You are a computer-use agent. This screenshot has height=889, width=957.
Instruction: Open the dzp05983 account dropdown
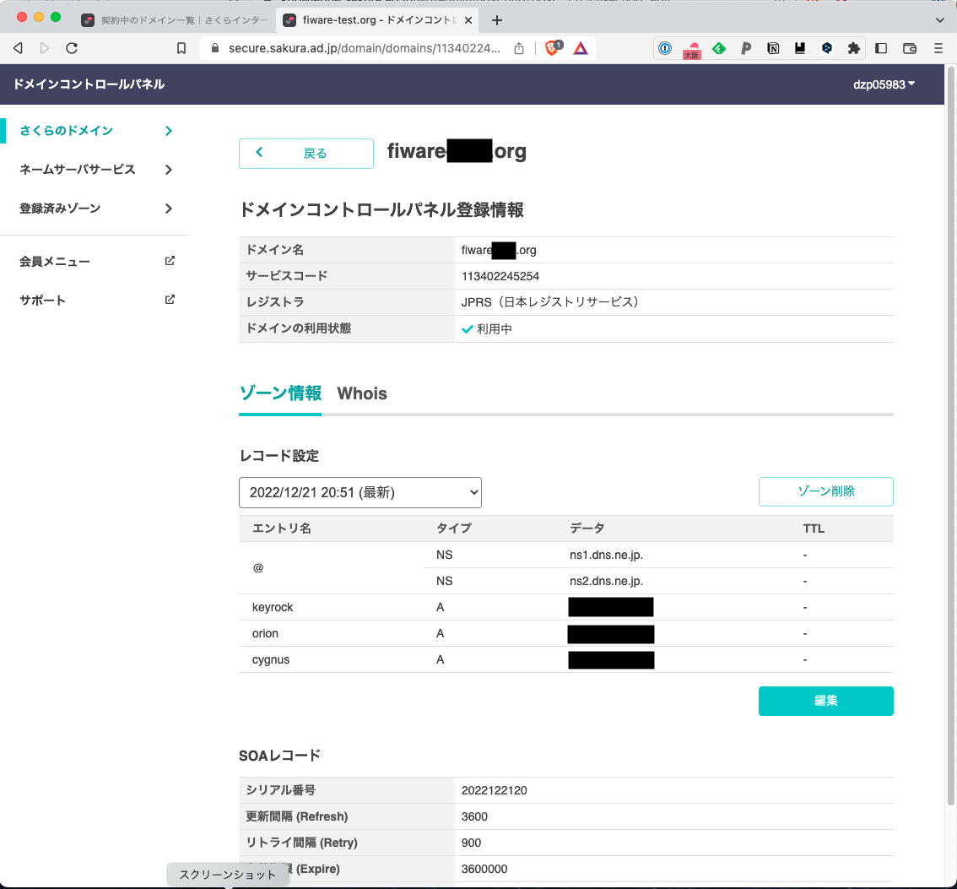point(884,84)
